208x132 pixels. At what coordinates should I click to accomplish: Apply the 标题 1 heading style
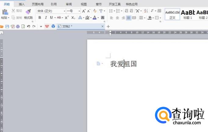[188, 14]
